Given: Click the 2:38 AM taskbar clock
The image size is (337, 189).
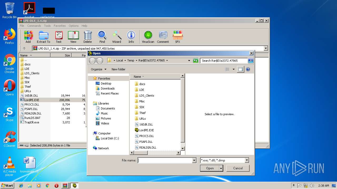Looking at the screenshot, I should pos(324,186).
